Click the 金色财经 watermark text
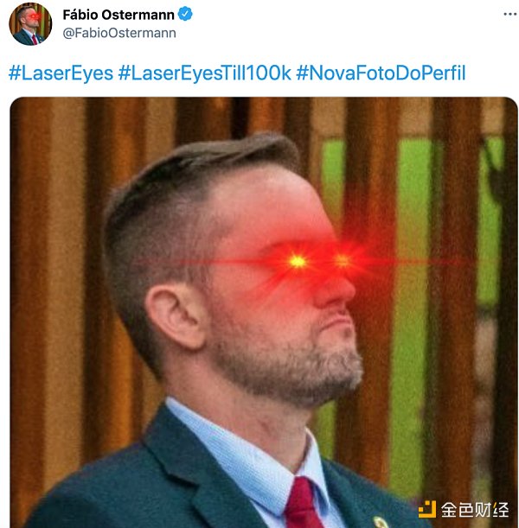519x528 pixels. point(475,510)
